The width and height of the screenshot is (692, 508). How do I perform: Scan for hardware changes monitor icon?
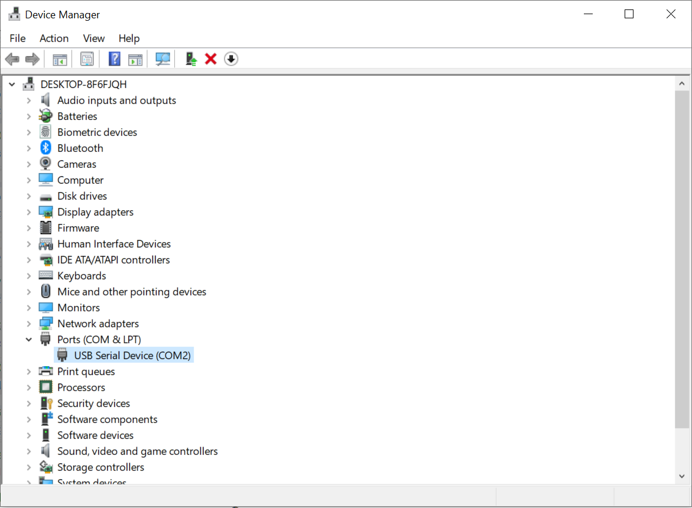(163, 59)
